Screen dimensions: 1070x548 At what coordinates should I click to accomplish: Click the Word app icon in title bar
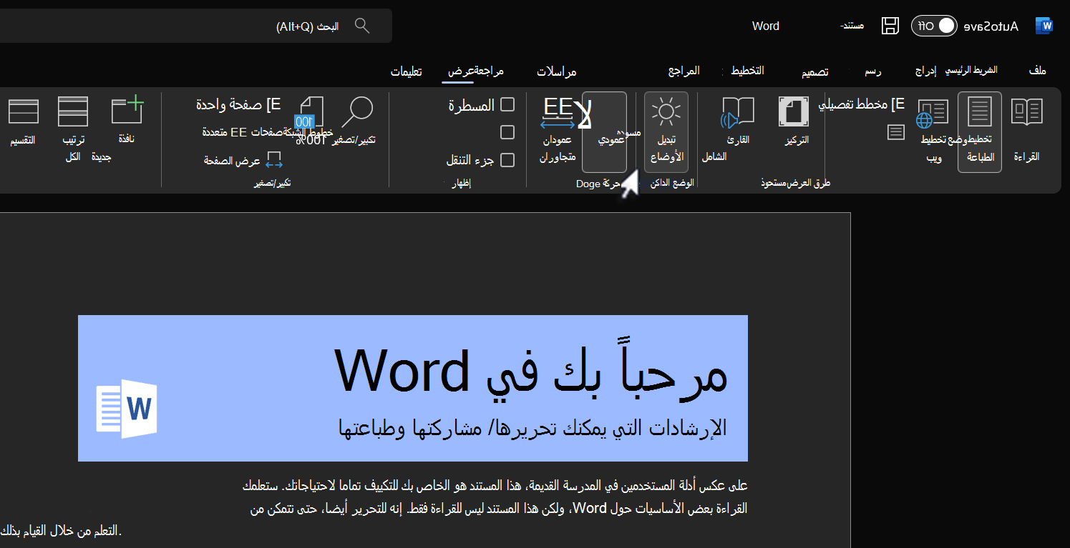point(1044,26)
